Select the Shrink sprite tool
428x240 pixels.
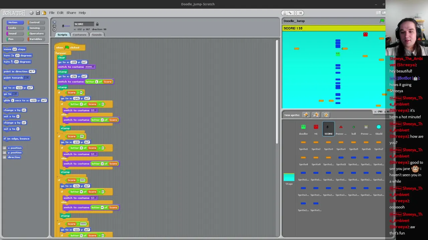[x=301, y=13]
